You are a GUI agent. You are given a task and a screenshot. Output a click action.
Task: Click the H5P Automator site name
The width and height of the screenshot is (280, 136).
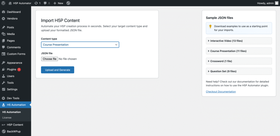tap(22, 3)
